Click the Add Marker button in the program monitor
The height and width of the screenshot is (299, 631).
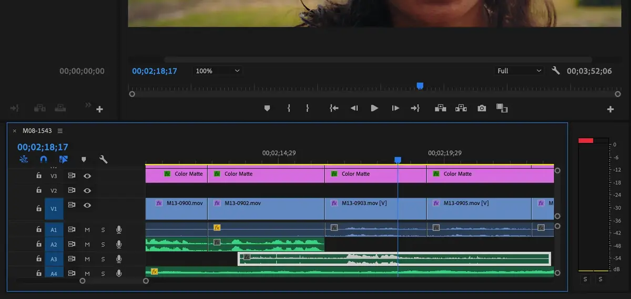pos(267,108)
